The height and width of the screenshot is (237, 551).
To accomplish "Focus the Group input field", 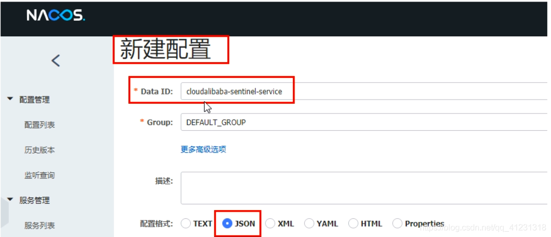I will coord(364,122).
